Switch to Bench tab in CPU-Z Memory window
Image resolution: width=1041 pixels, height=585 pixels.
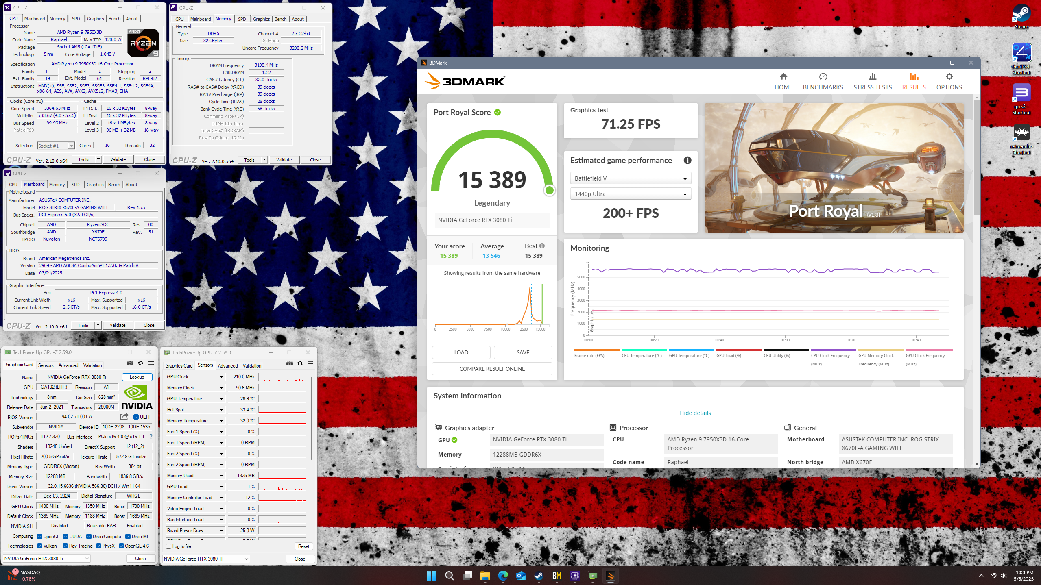click(281, 19)
